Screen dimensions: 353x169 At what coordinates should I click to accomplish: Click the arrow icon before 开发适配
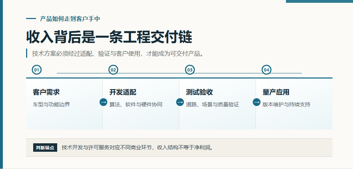(103, 102)
